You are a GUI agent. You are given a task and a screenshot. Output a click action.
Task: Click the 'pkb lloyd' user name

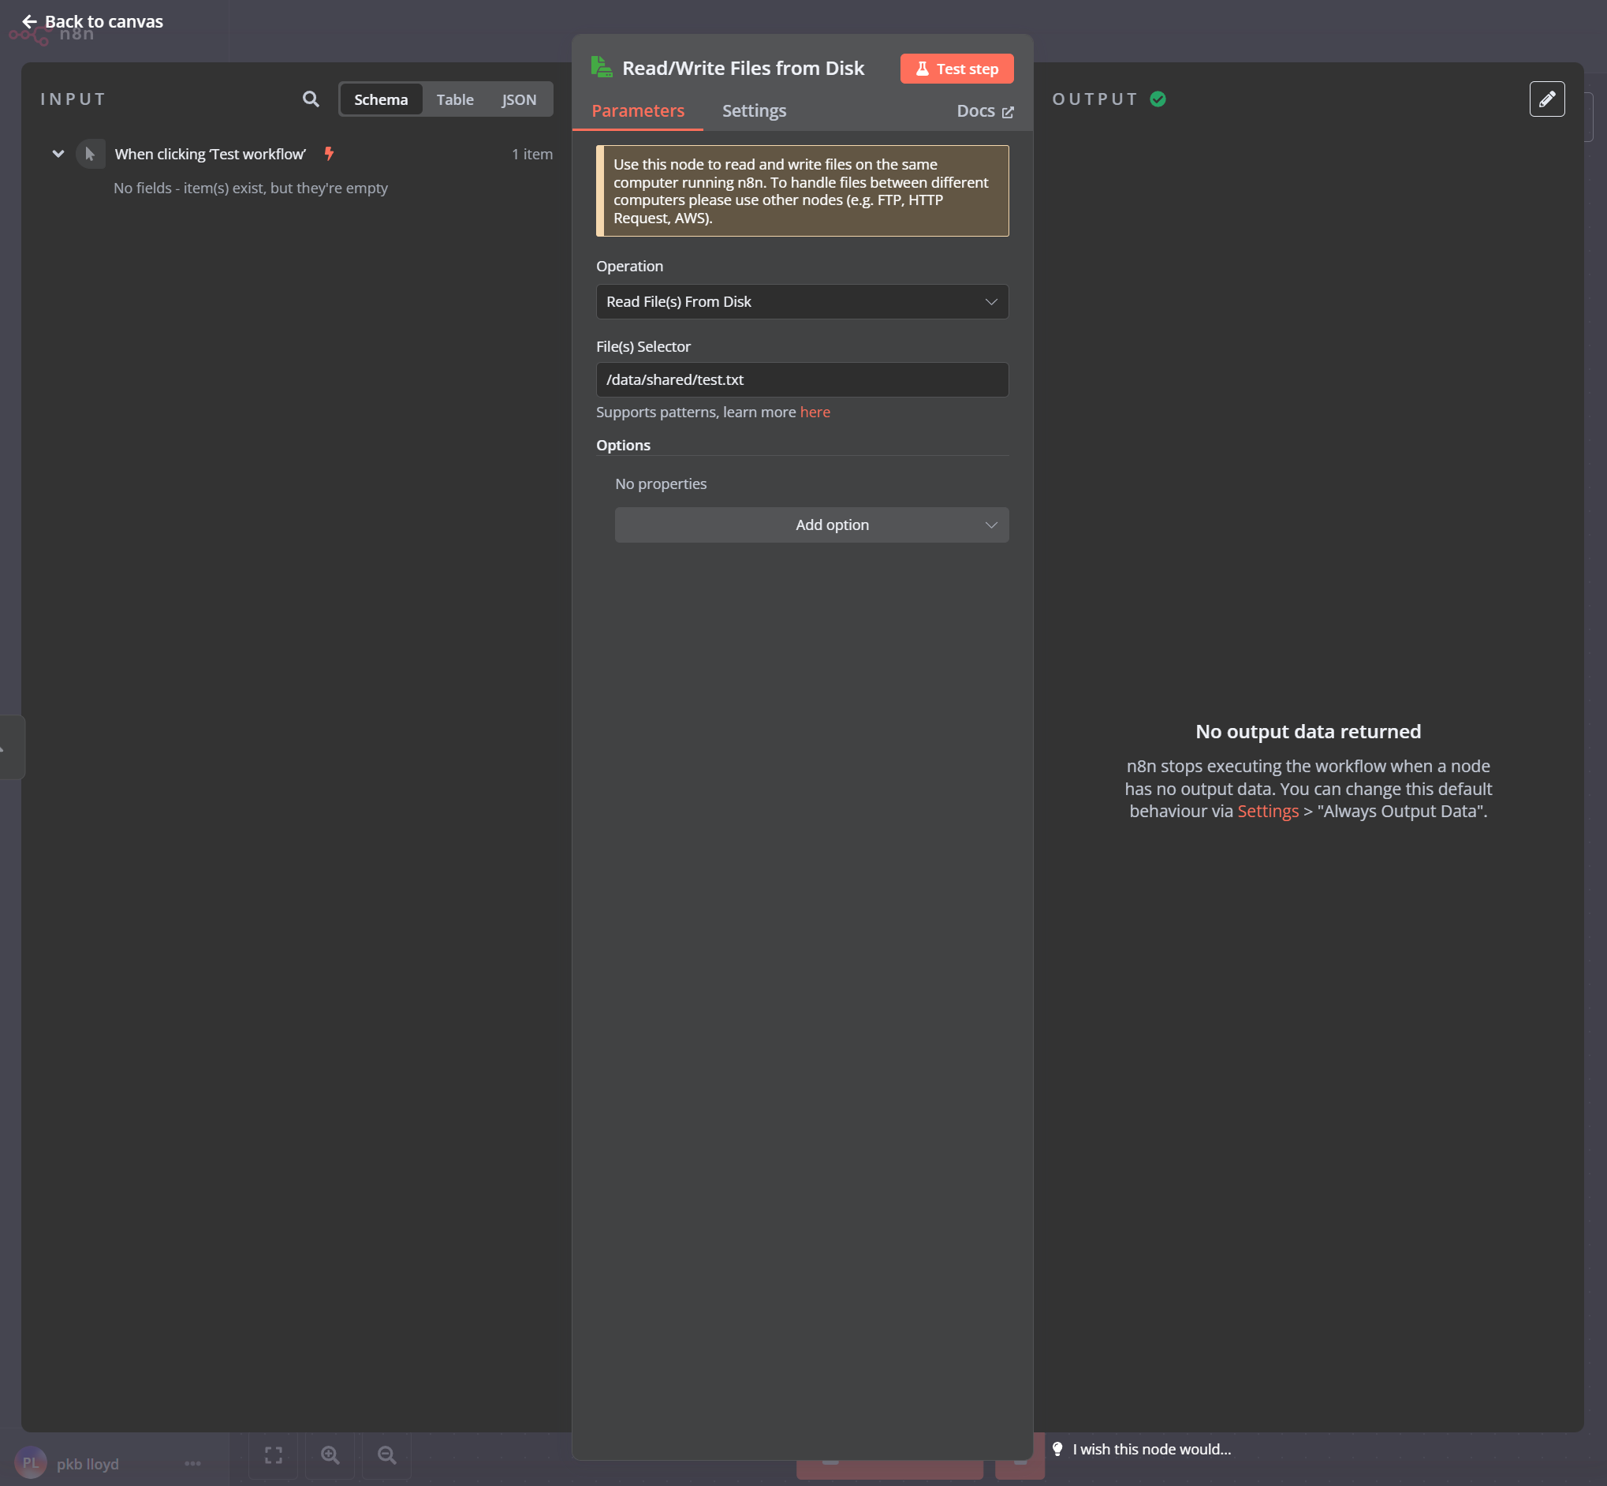(x=88, y=1463)
